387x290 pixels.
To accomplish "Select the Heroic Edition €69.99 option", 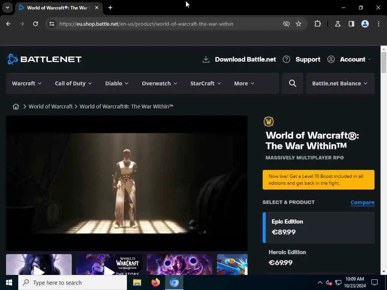I will click(318, 258).
